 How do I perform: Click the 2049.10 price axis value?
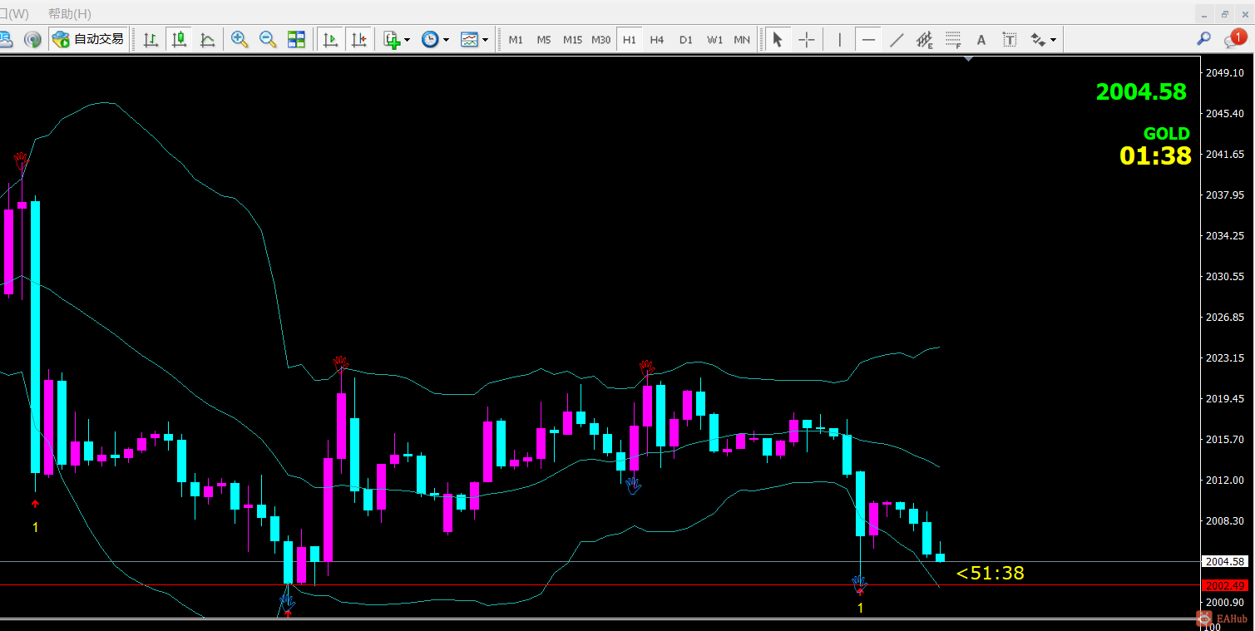[1225, 72]
